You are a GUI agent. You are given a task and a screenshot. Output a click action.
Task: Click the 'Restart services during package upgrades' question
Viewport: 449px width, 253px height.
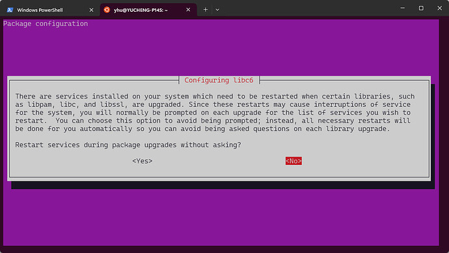coord(128,145)
